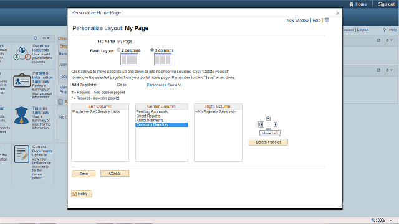Cancel the layout personalization
Viewport: 399px width, 224px height.
pyautogui.click(x=115, y=174)
